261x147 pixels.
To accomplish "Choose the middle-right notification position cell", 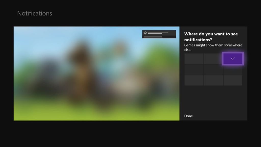I will click(x=233, y=70).
